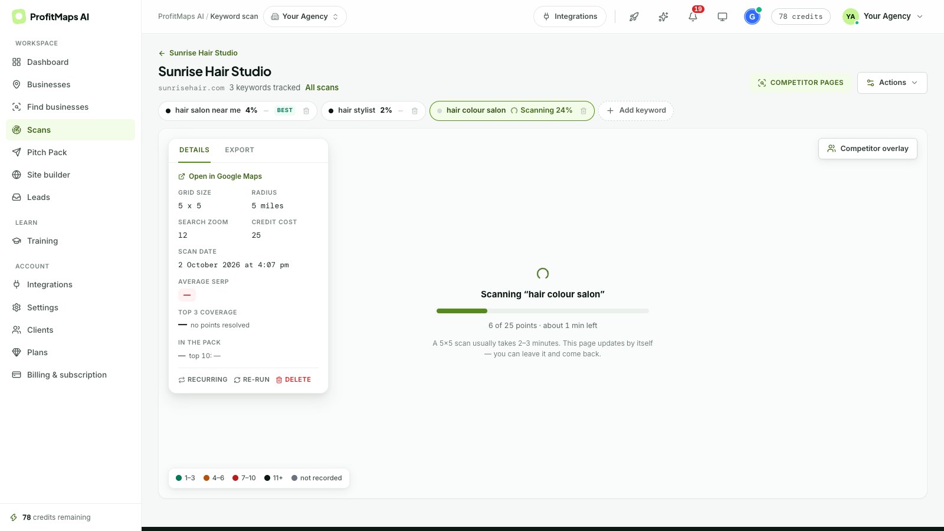
Task: Set scan as Recurring
Action: [x=203, y=380]
